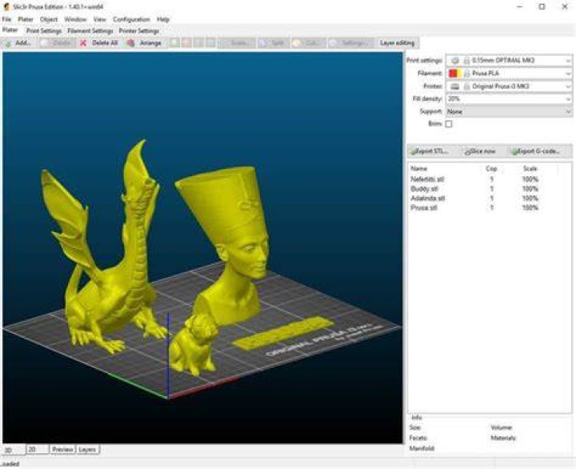The height and width of the screenshot is (469, 576).
Task: Click the printer icon in Printer dropdown
Action: [455, 86]
